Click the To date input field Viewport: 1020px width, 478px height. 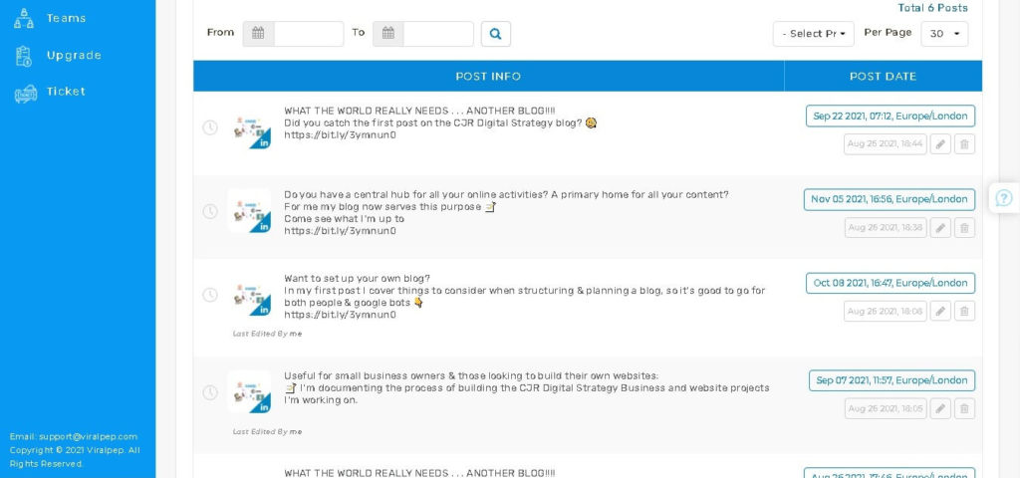pyautogui.click(x=437, y=34)
